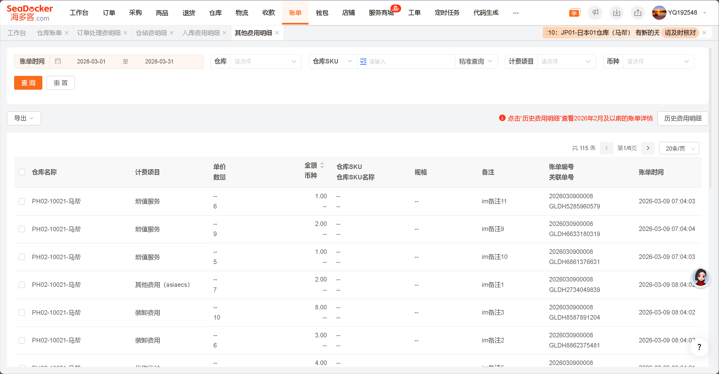
Task: Click the batch input list icon in SKU field
Action: tap(363, 61)
